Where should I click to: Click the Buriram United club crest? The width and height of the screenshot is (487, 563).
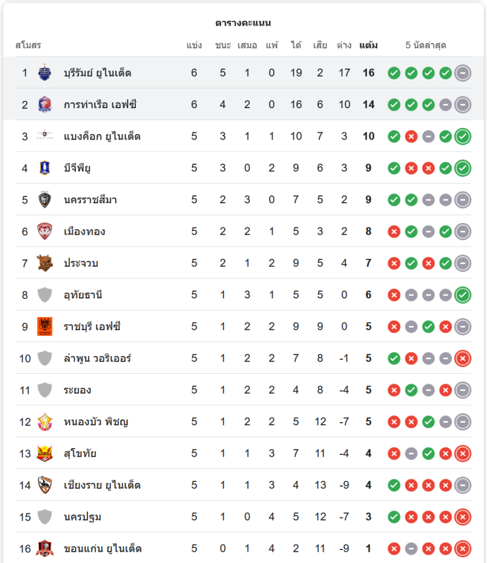(45, 73)
